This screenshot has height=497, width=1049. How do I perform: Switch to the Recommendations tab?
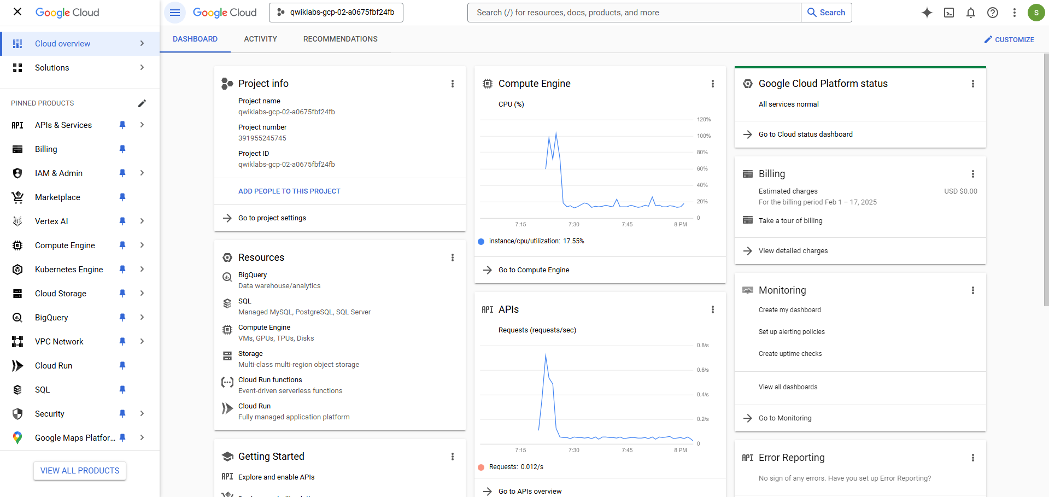coord(340,39)
